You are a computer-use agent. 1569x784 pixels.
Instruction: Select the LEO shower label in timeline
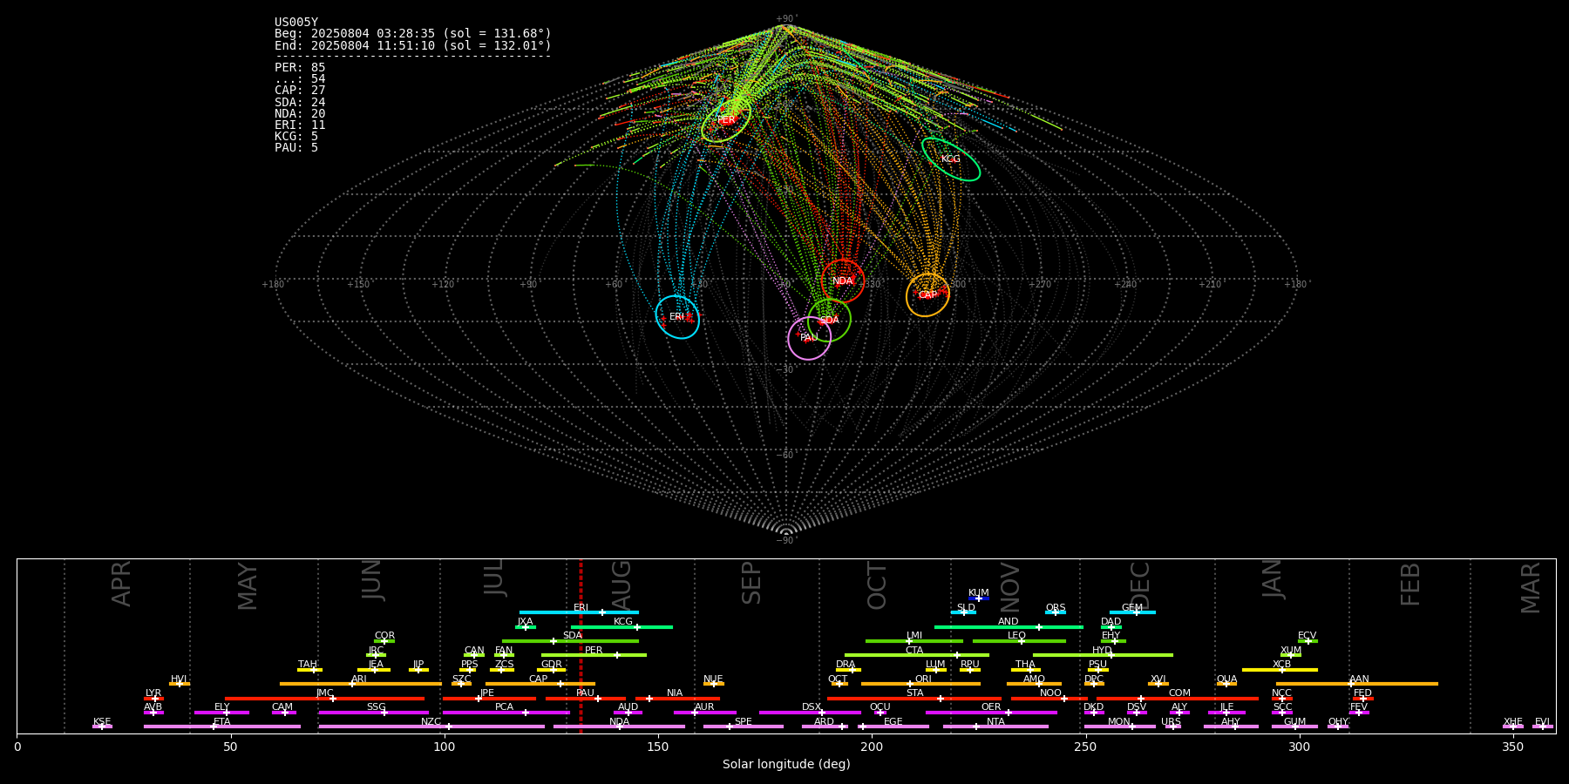tap(1016, 635)
